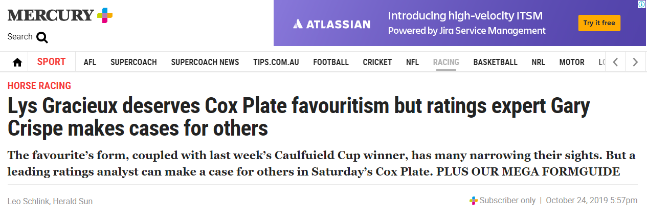This screenshot has height=218, width=647.
Task: Open TIPS.COM.AU menu item
Action: [x=276, y=62]
